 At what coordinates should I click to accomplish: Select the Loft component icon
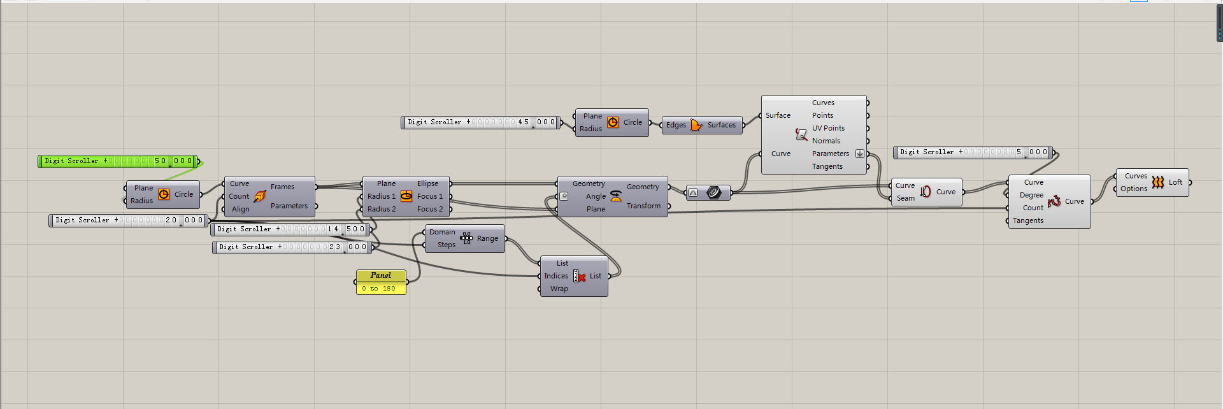coord(1157,182)
